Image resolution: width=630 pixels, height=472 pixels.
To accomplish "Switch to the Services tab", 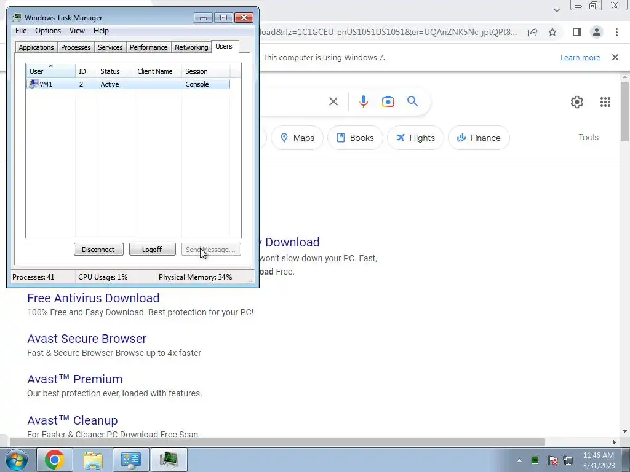I will pos(110,47).
